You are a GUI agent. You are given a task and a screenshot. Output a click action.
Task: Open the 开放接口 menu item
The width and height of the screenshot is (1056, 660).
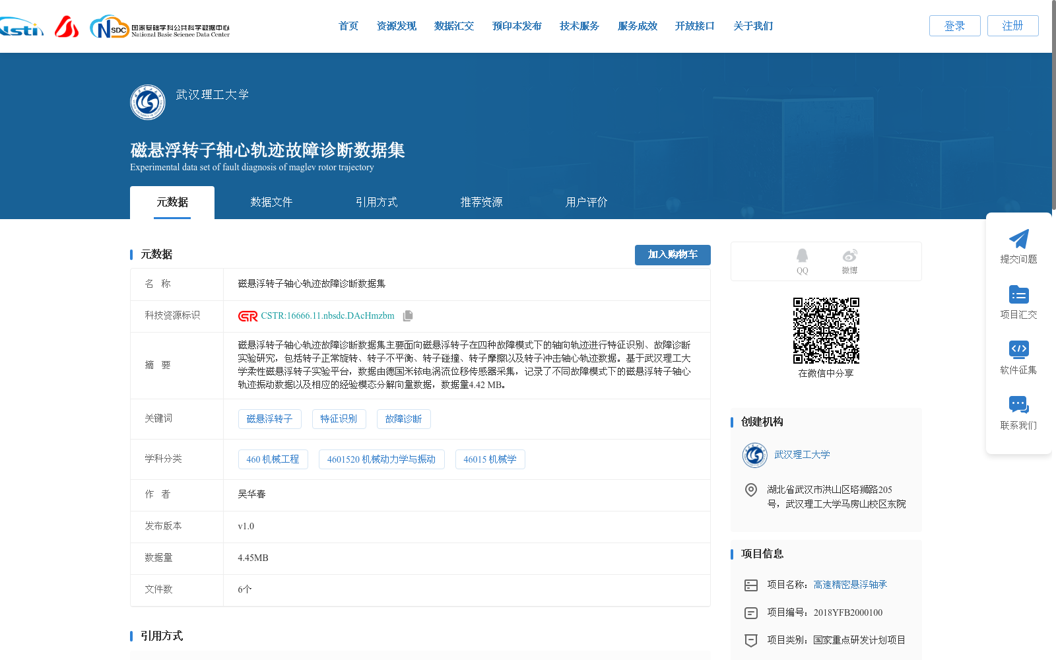tap(694, 26)
